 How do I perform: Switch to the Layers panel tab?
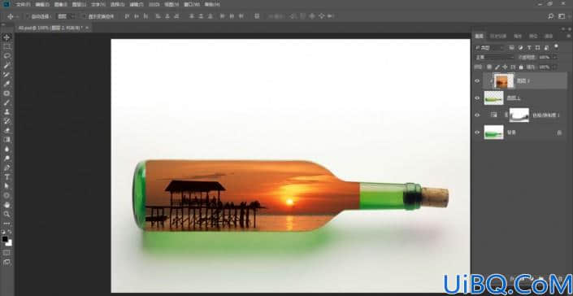click(x=479, y=36)
